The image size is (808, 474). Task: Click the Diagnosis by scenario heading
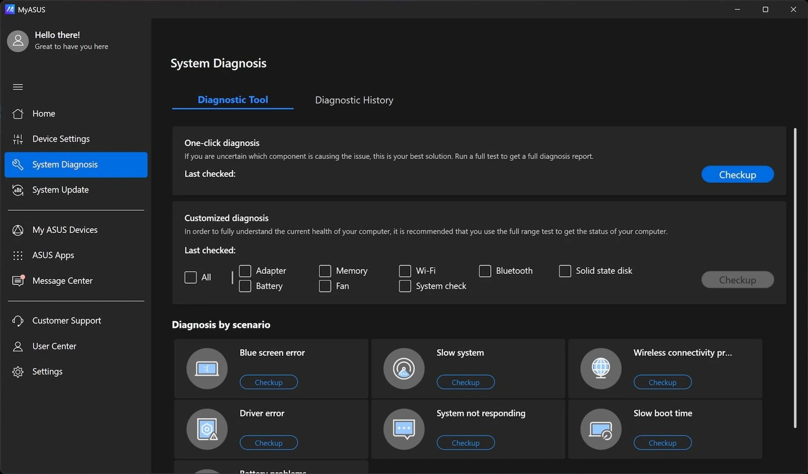pyautogui.click(x=221, y=325)
